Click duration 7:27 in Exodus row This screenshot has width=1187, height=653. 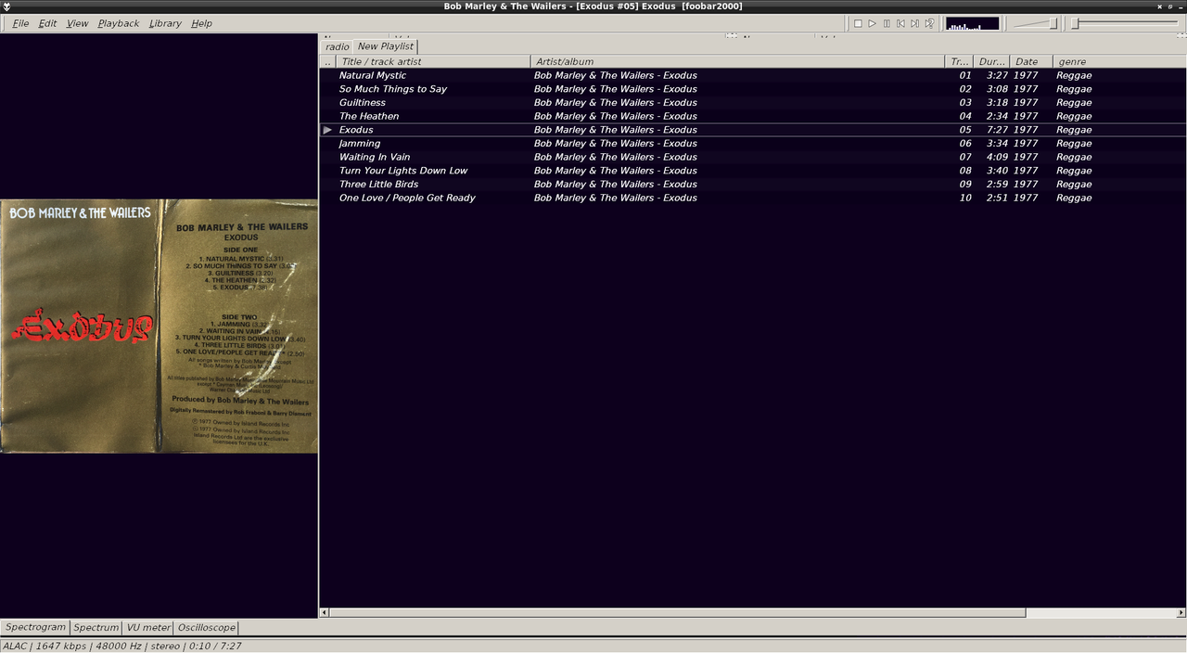(997, 130)
